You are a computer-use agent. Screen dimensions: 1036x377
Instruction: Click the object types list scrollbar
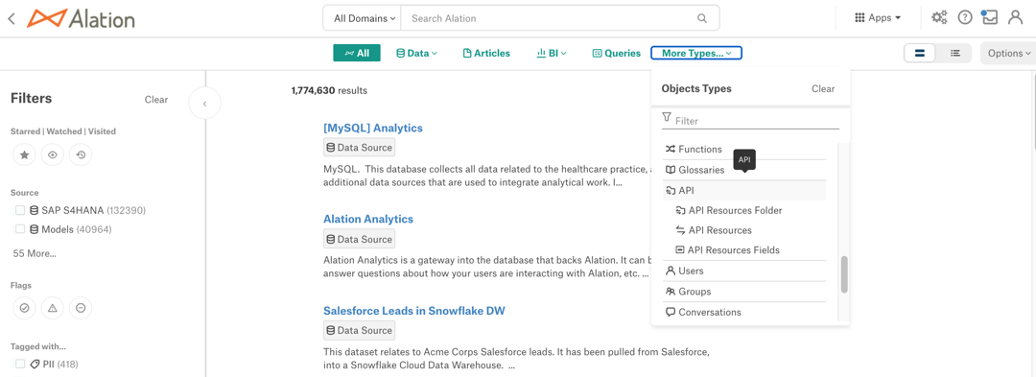844,274
